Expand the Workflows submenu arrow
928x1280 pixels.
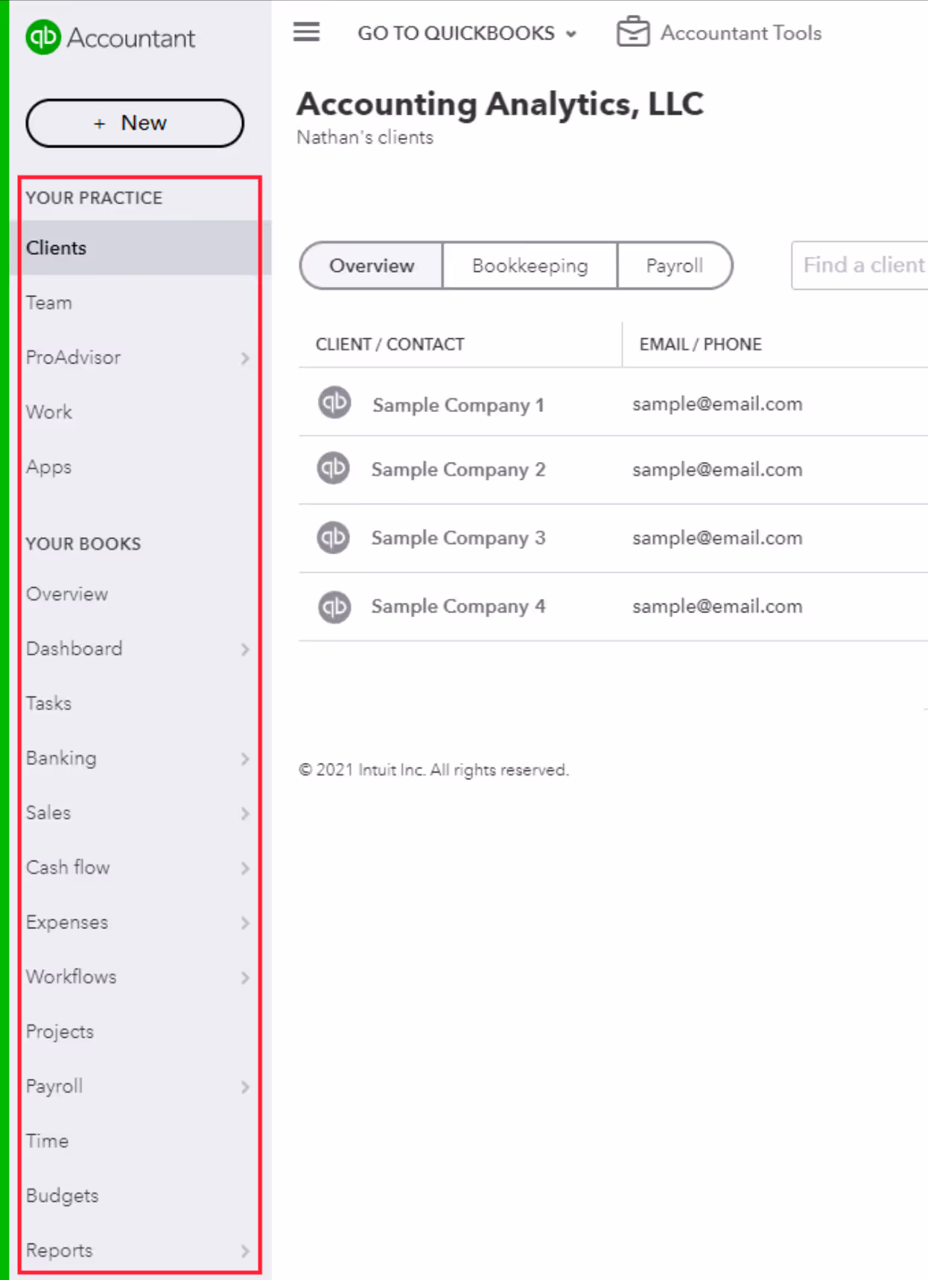click(245, 978)
